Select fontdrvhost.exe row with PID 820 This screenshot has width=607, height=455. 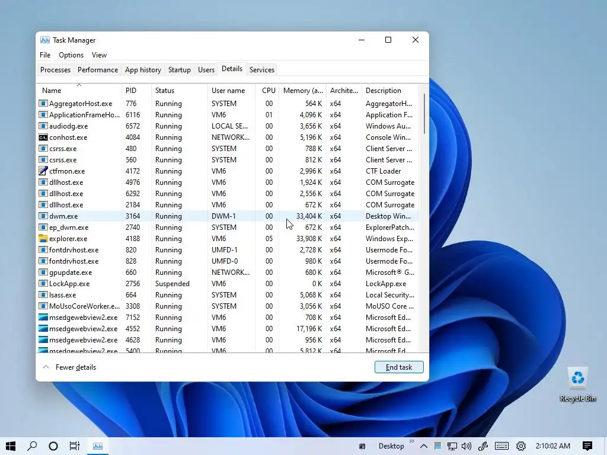click(x=228, y=250)
